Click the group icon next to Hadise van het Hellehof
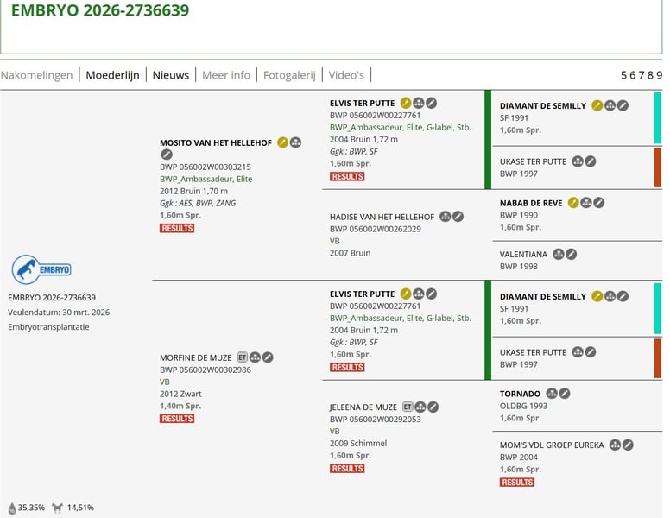Viewport: 670px width, 518px height. 445,217
